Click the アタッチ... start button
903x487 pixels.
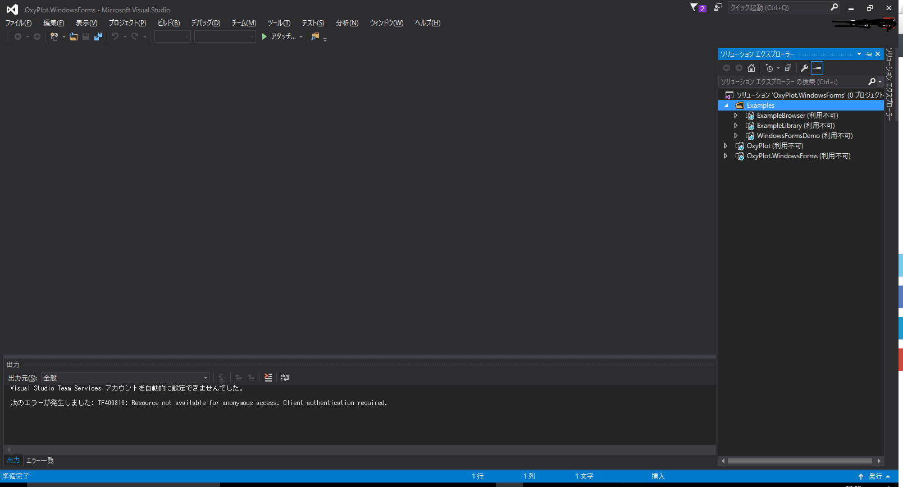[279, 36]
